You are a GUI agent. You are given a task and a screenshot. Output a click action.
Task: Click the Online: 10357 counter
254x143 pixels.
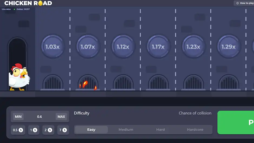coord(23,9)
